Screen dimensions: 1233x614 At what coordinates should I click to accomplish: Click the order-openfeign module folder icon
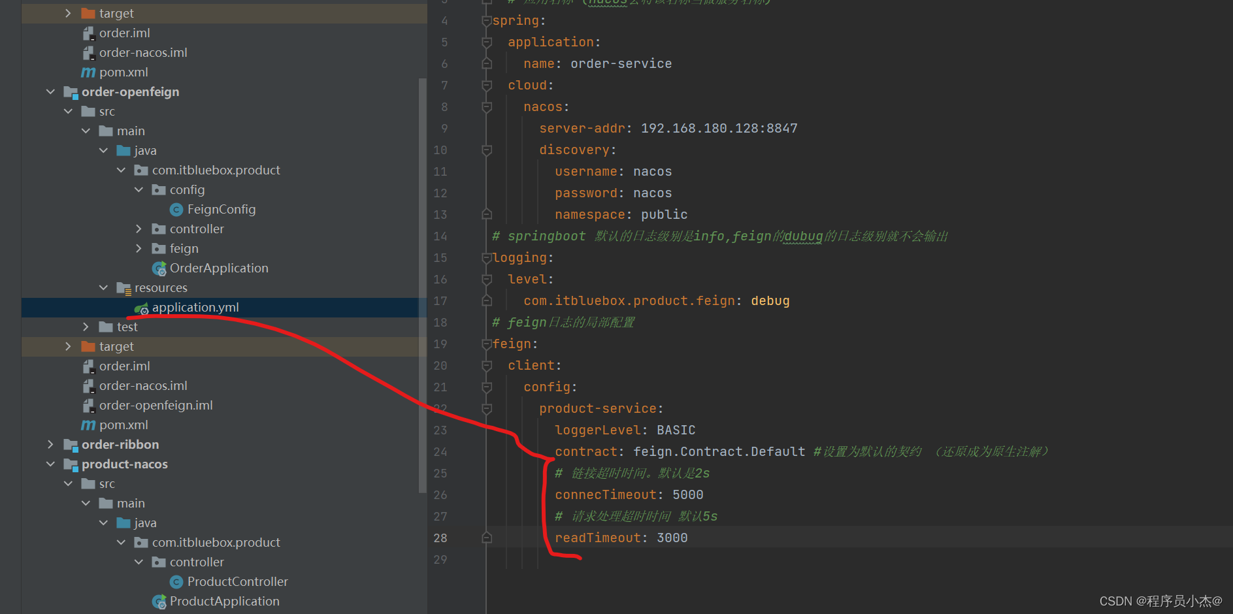coord(71,92)
